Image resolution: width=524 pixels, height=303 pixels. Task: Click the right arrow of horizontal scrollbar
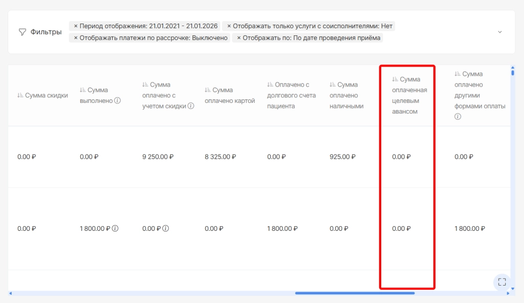pyautogui.click(x=508, y=293)
